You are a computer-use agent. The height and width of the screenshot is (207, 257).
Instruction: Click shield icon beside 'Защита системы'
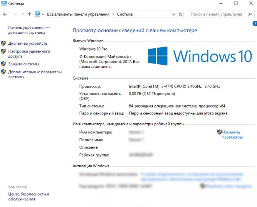(3, 64)
